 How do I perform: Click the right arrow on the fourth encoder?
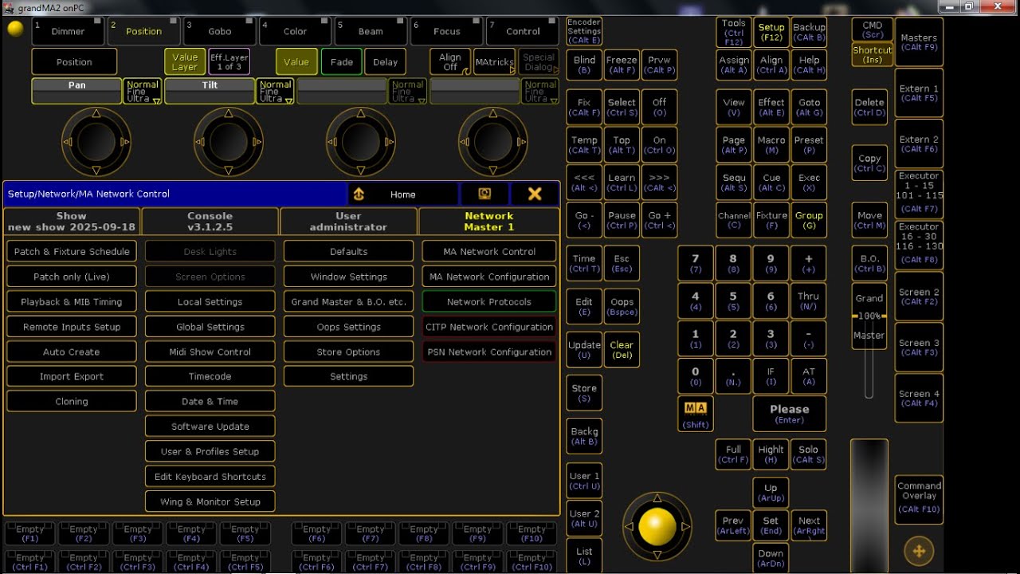click(523, 143)
